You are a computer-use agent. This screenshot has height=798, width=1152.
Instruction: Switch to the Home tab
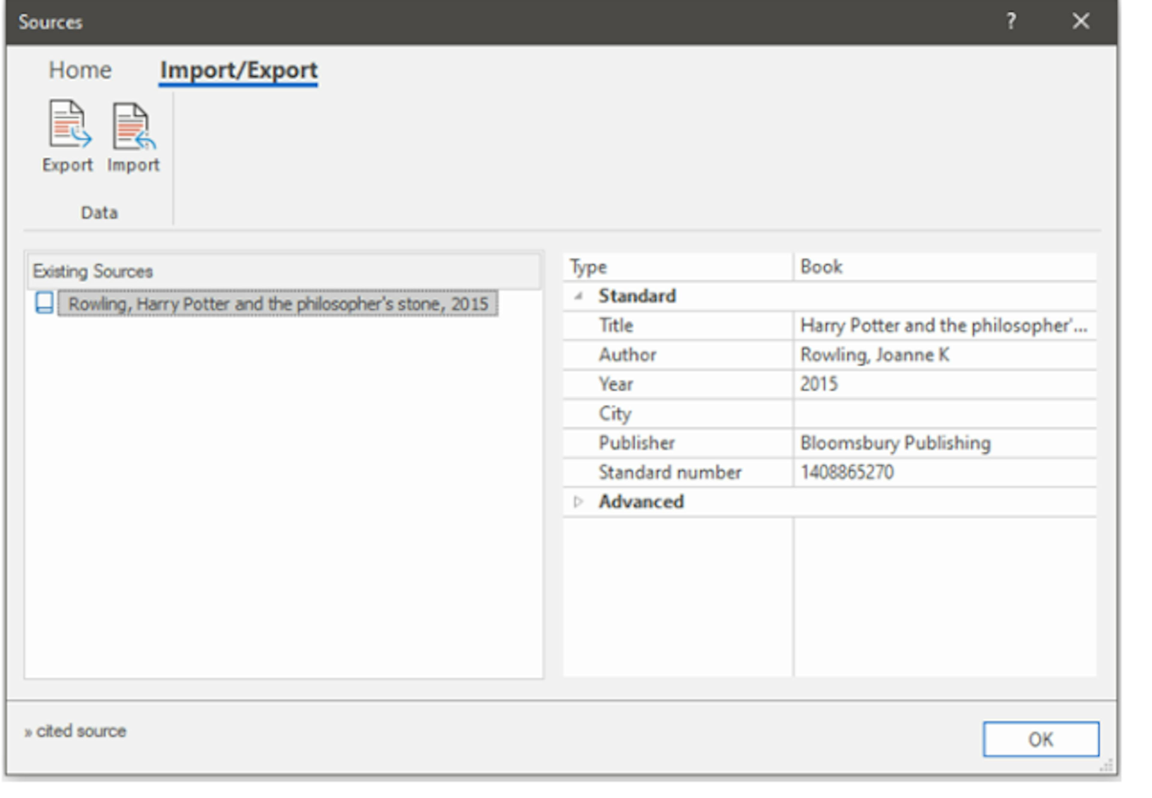(79, 70)
